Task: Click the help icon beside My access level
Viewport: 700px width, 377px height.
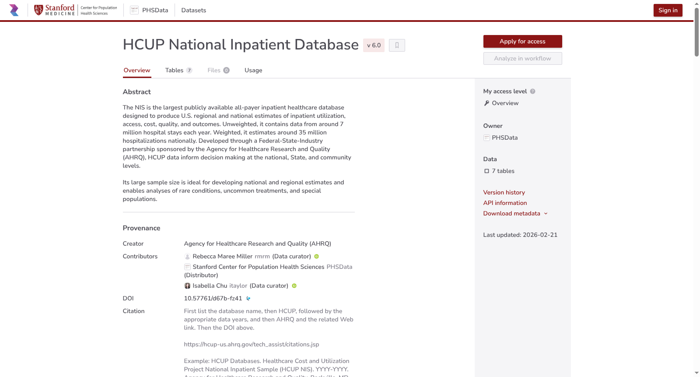Action: click(532, 92)
